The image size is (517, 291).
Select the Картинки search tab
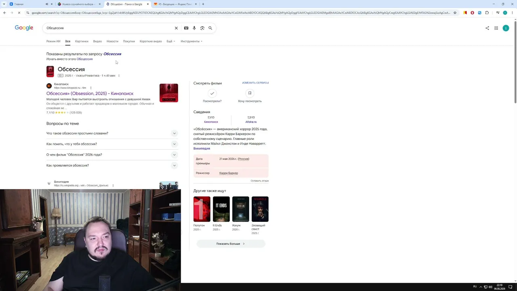click(x=82, y=41)
